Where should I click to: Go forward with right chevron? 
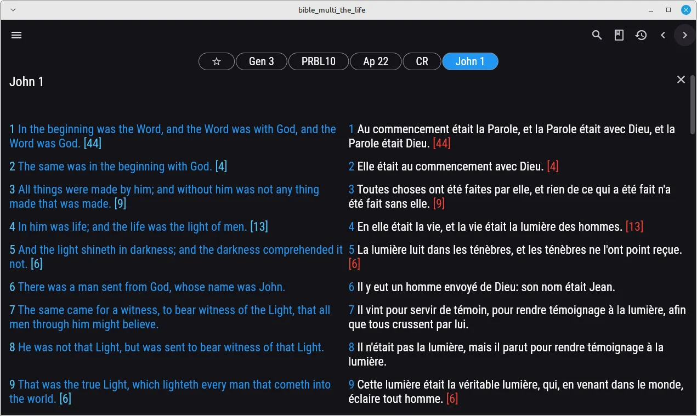[x=684, y=35]
